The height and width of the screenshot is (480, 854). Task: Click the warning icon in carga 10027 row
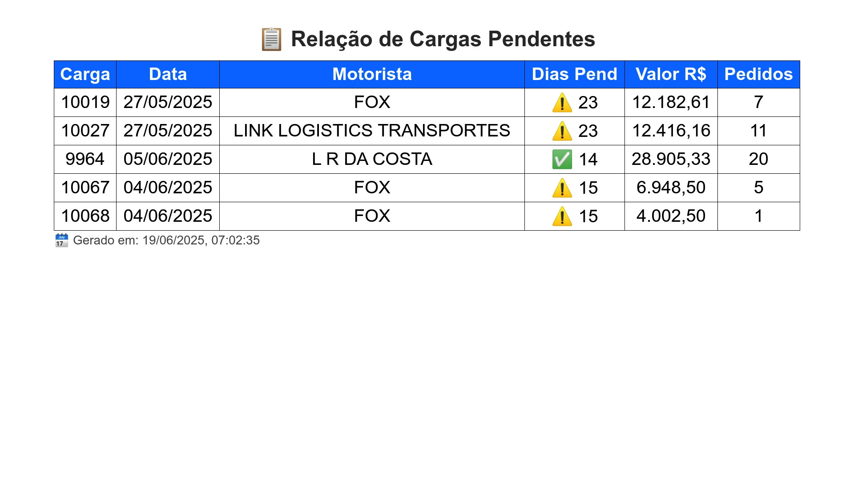point(562,131)
